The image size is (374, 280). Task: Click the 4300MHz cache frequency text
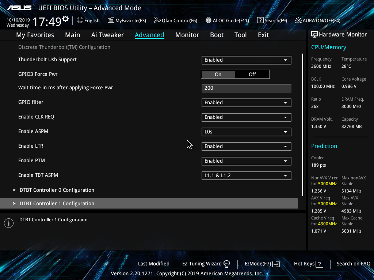(328, 224)
